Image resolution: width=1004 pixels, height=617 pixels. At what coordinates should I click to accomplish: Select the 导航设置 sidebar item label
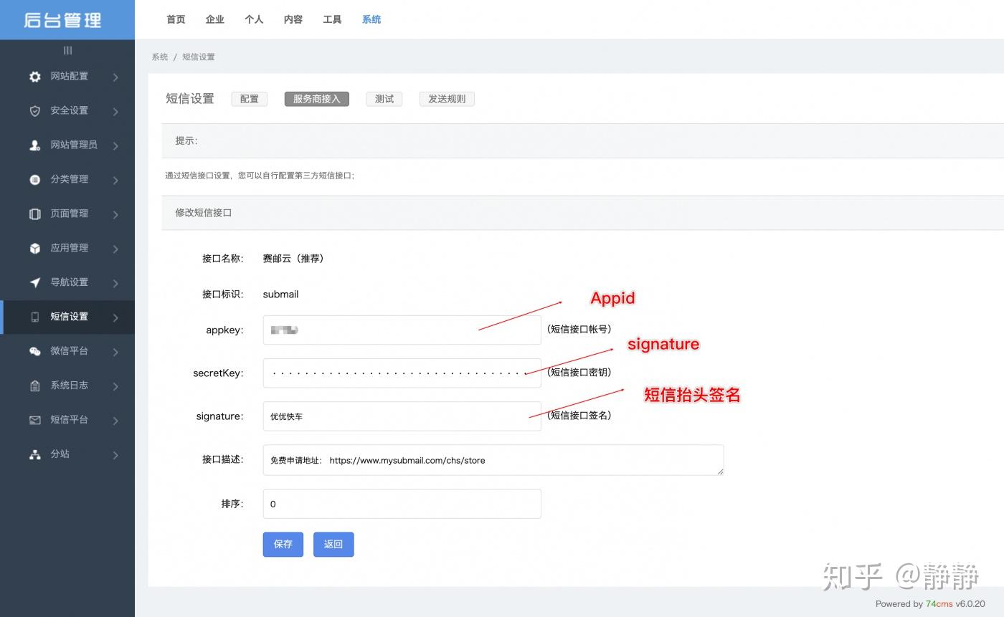[70, 282]
